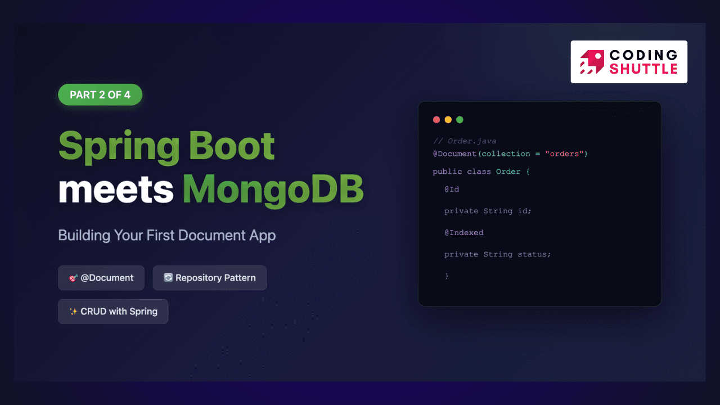Click the @Document(collection = "orders") line
720x405 pixels.
coord(510,154)
